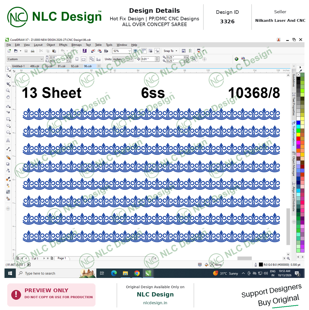Select the Polygon tool
The height and width of the screenshot is (310, 309).
pyautogui.click(x=8, y=132)
